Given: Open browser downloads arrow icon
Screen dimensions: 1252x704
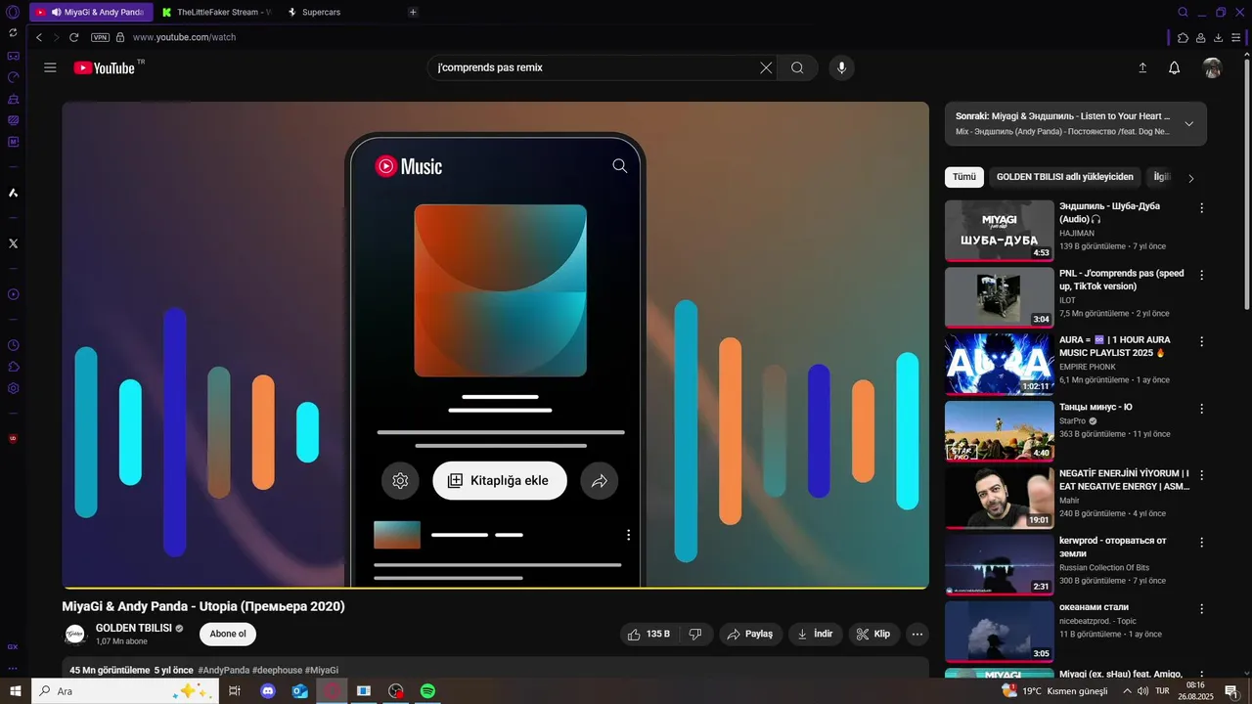Looking at the screenshot, I should pyautogui.click(x=1219, y=37).
